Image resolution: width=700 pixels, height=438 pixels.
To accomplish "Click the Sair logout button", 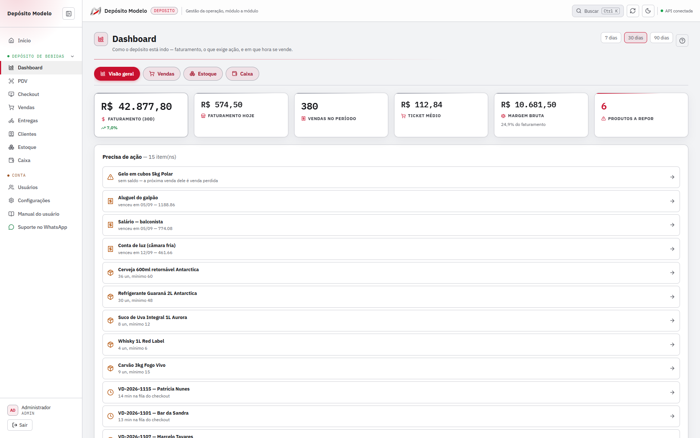I will pos(20,425).
